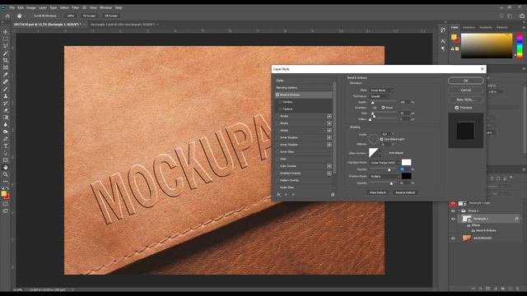
Task: Click the trash icon in Layer Style styles list
Action: [333, 194]
